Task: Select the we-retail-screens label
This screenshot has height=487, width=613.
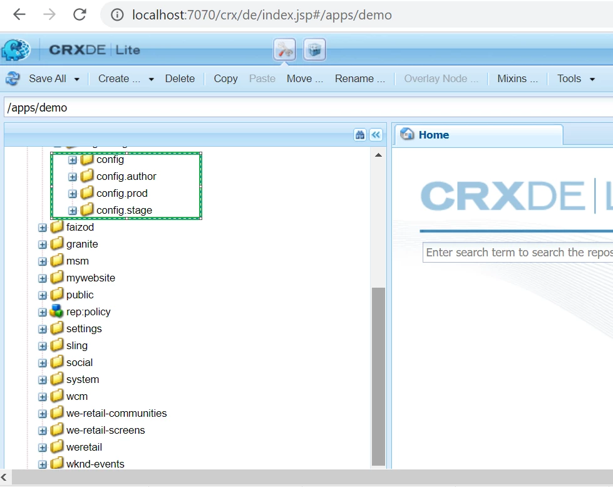Action: [106, 430]
